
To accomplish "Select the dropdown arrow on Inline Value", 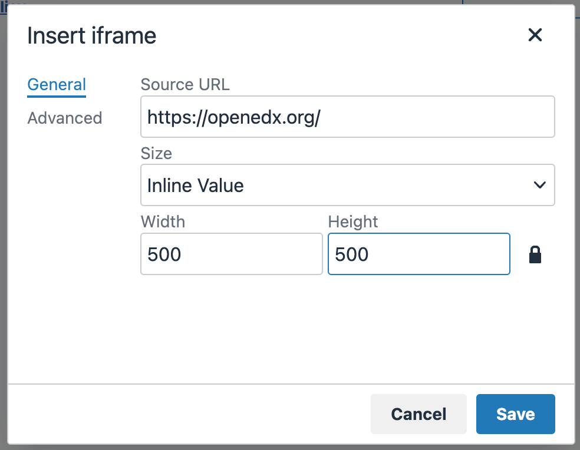I will (x=540, y=185).
